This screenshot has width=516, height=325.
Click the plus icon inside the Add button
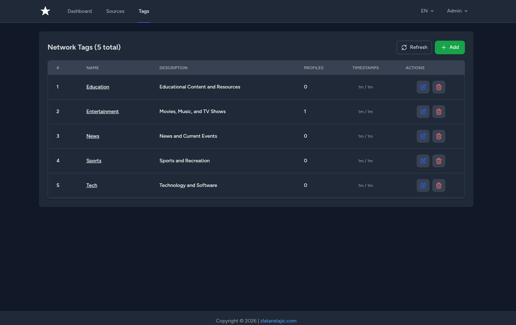tap(443, 47)
